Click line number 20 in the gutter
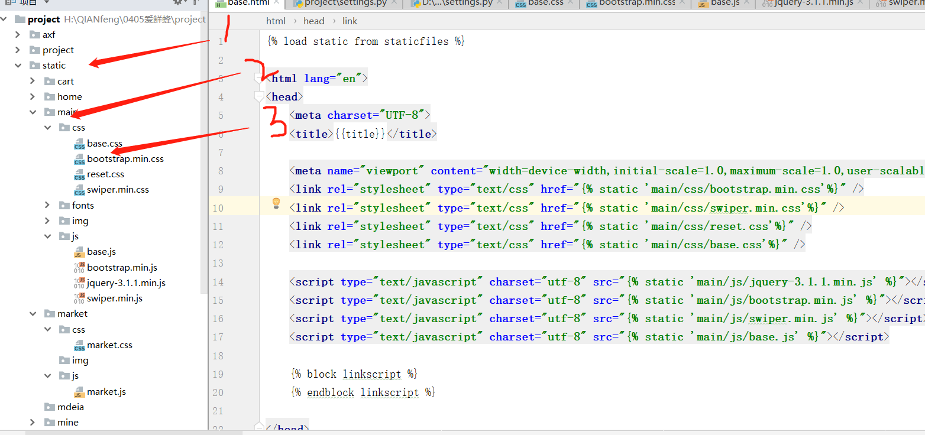This screenshot has height=435, width=925. [218, 392]
